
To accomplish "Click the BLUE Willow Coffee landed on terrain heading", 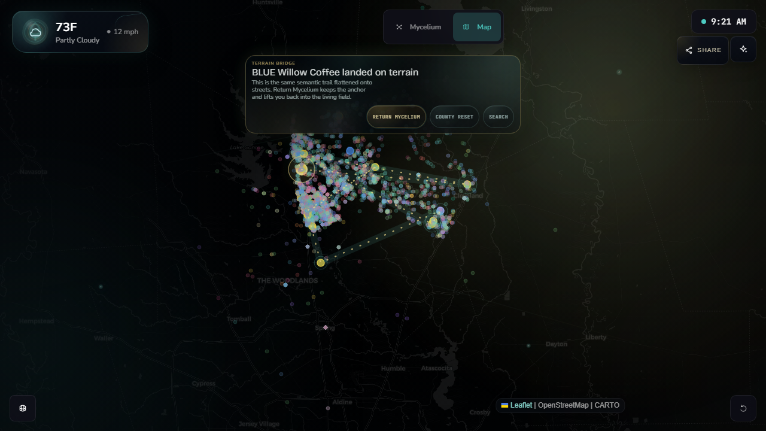I will click(335, 72).
